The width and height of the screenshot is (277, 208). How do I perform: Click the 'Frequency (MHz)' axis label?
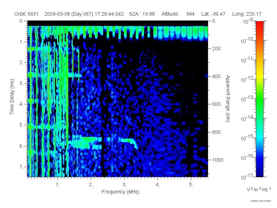click(x=120, y=192)
